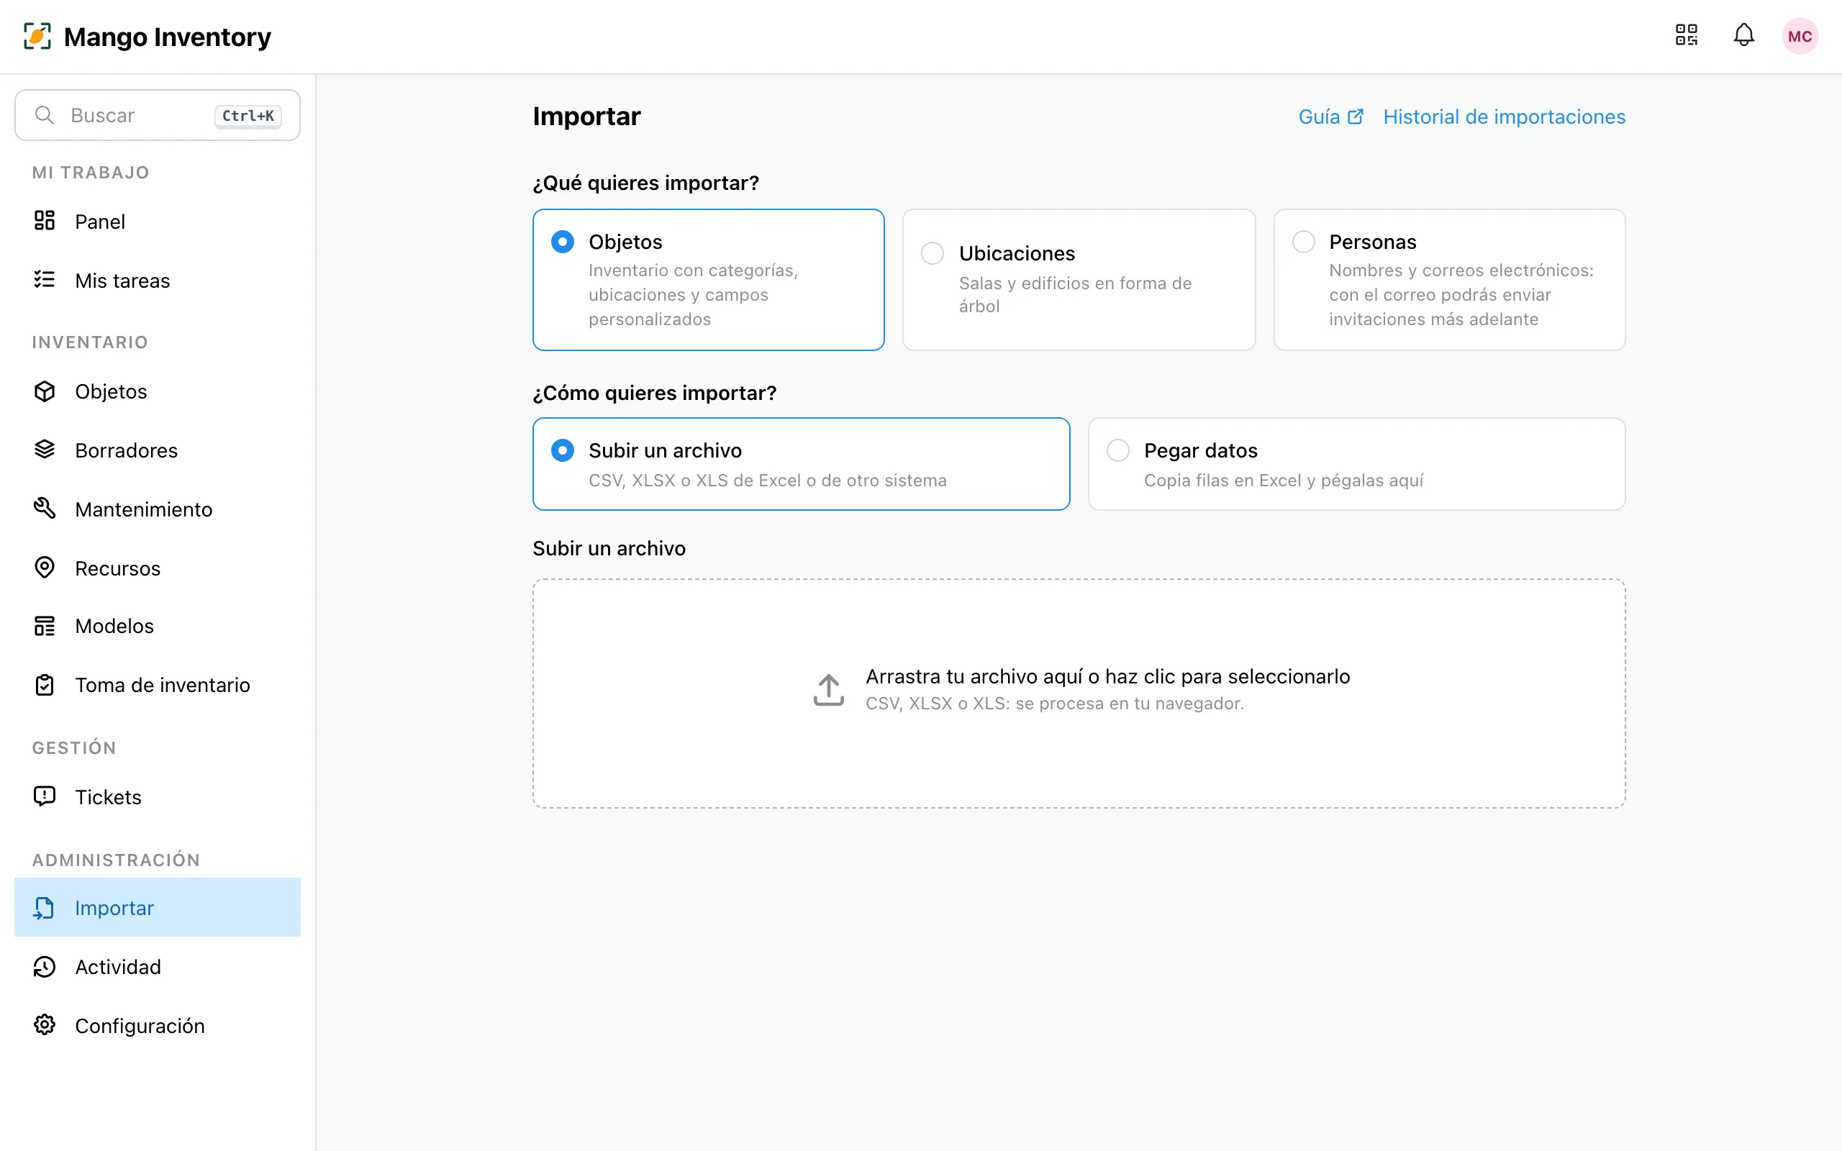The image size is (1842, 1151).
Task: Click the Tickets message icon
Action: click(x=45, y=796)
